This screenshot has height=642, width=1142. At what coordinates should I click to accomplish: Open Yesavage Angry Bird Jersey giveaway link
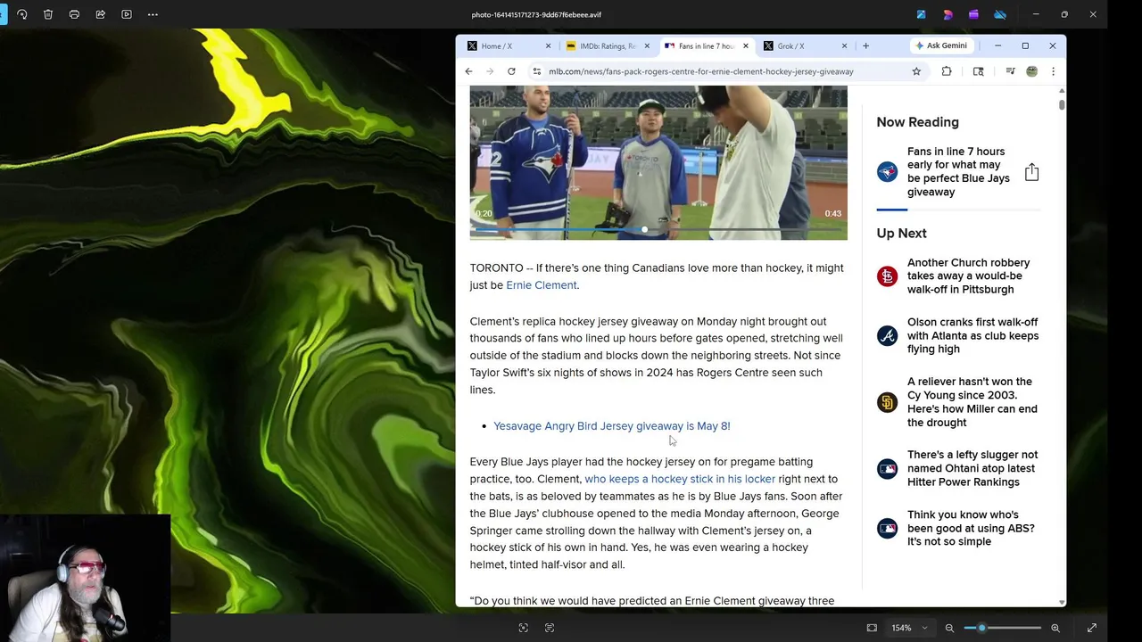coord(611,426)
